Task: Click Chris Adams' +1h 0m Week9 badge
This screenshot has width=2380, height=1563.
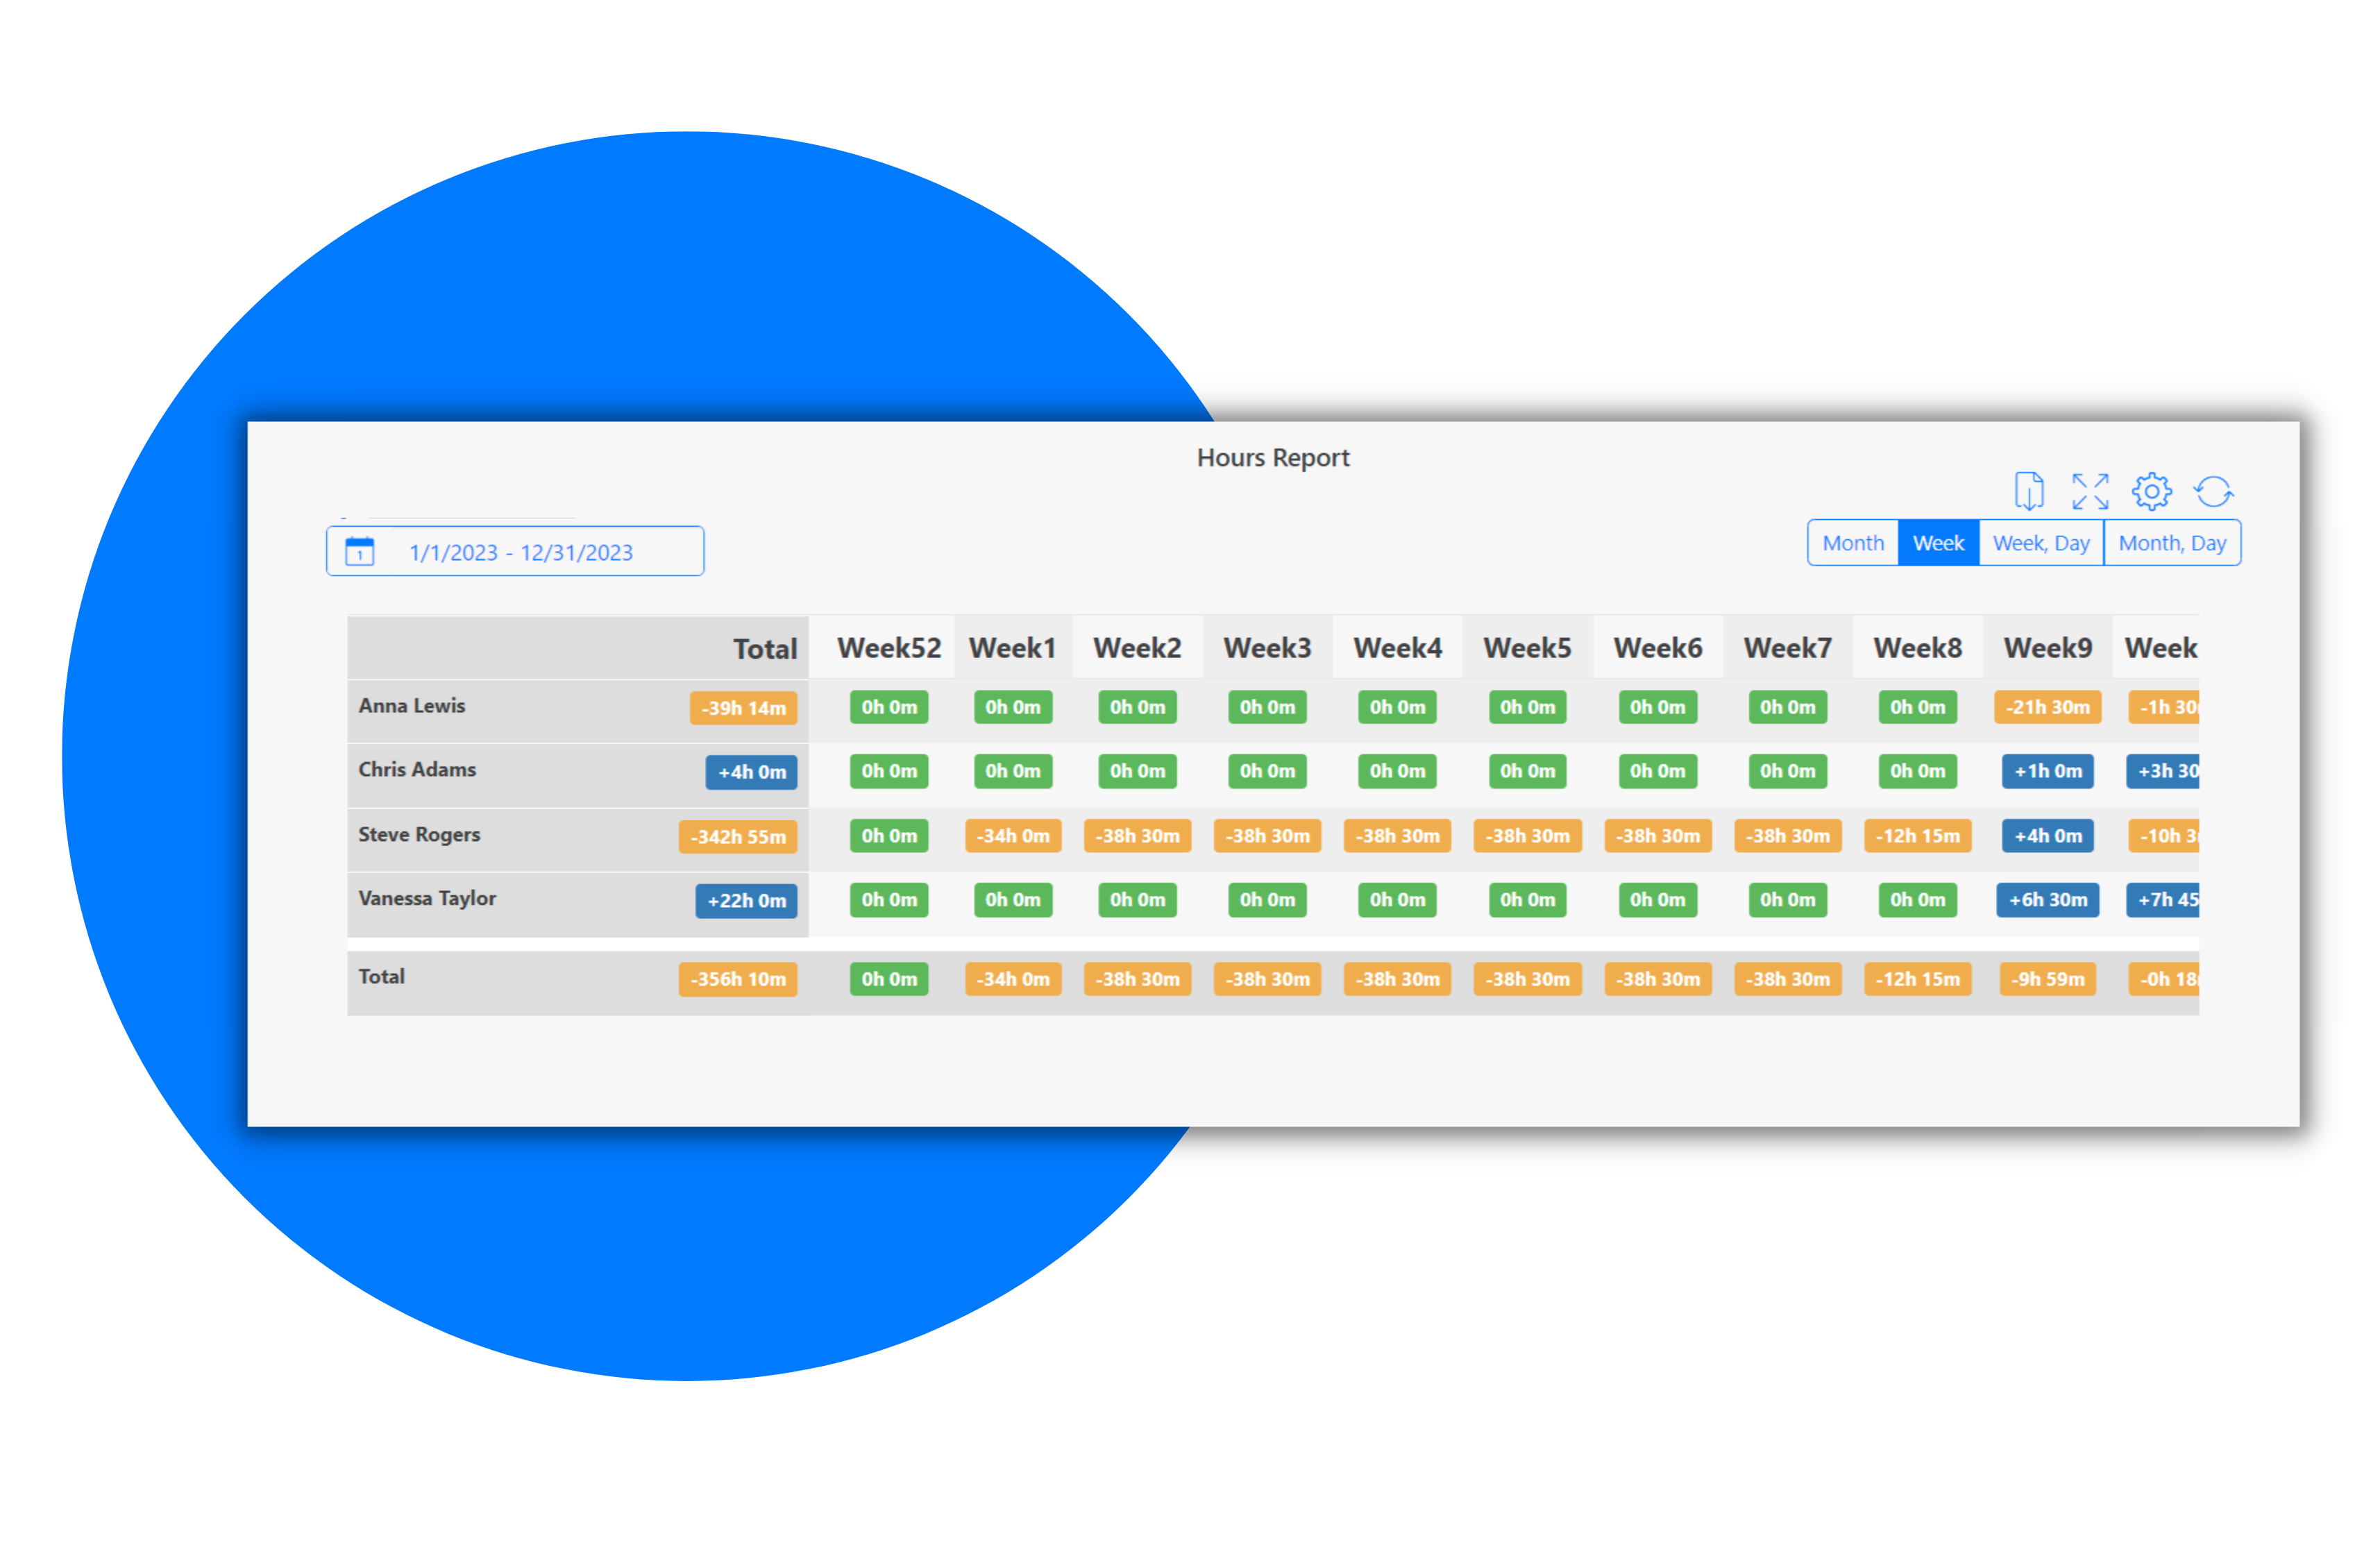Action: (2047, 771)
